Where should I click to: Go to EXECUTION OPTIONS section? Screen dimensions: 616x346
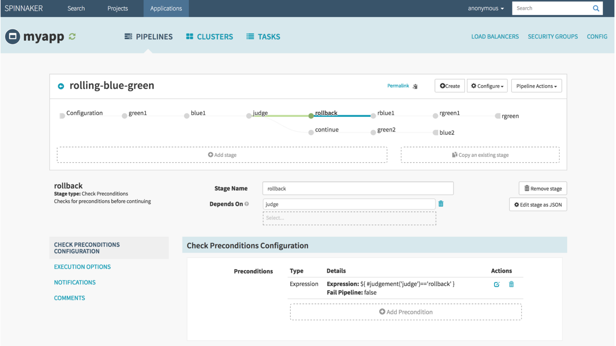[x=82, y=267]
